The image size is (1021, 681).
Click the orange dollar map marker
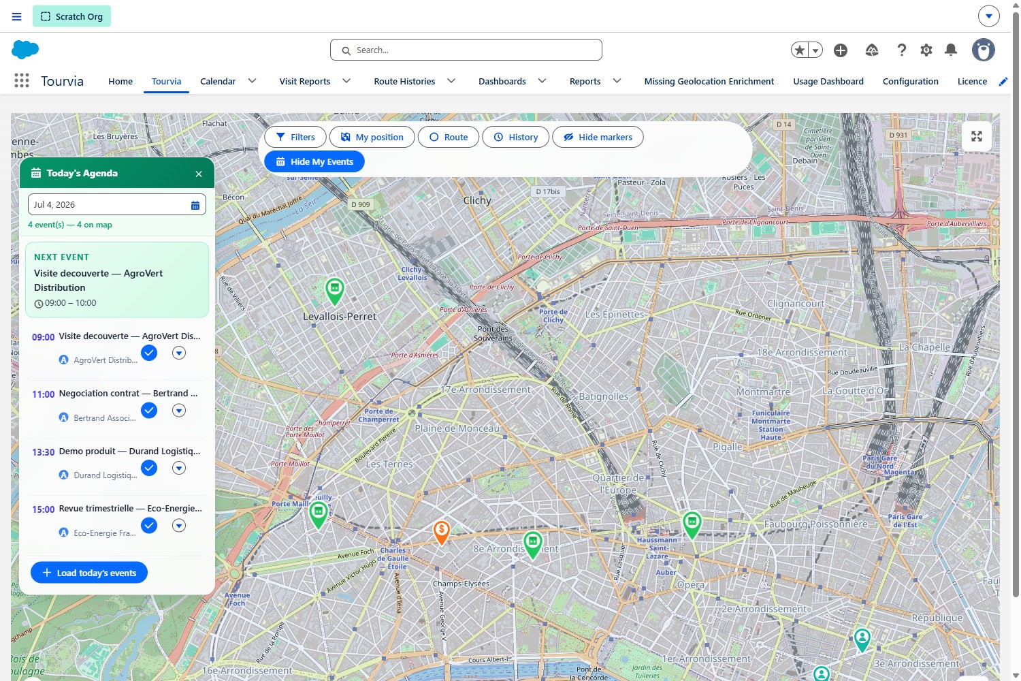pos(442,533)
